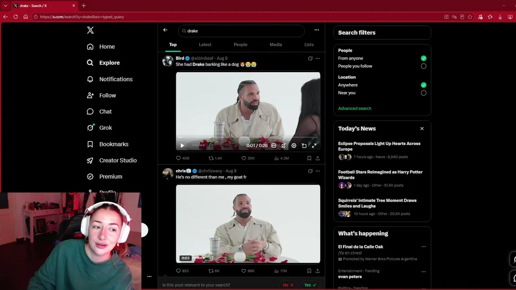Unmute the video in Bird's post
516x290 pixels.
[x=284, y=146]
